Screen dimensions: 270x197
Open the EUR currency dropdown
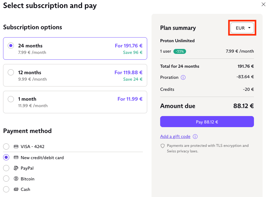click(242, 28)
